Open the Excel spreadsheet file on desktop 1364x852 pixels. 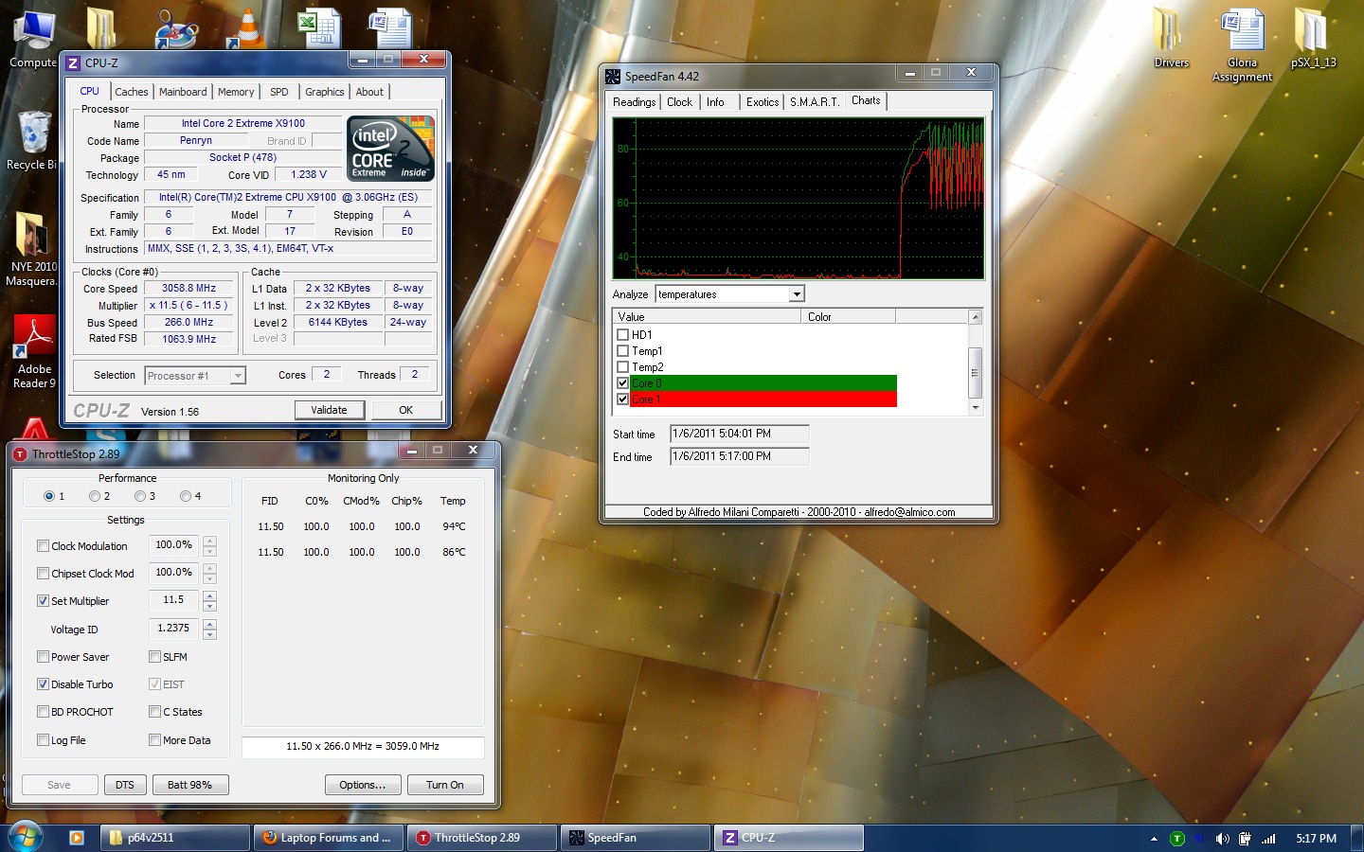coord(319,28)
